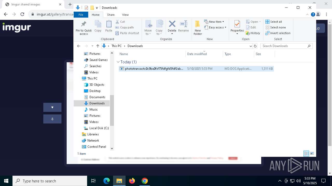
Task: Open Documents in navigation pane
Action: point(95,97)
